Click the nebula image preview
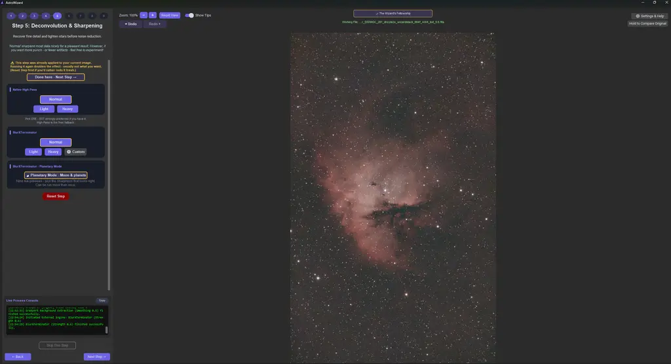 pyautogui.click(x=393, y=198)
